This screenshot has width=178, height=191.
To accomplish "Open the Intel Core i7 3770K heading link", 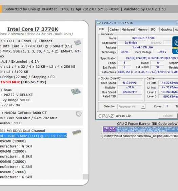I will (x=33, y=29).
